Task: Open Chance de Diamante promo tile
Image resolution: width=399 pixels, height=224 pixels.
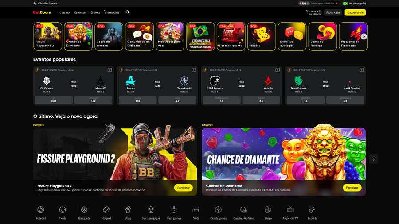Action: (78, 37)
